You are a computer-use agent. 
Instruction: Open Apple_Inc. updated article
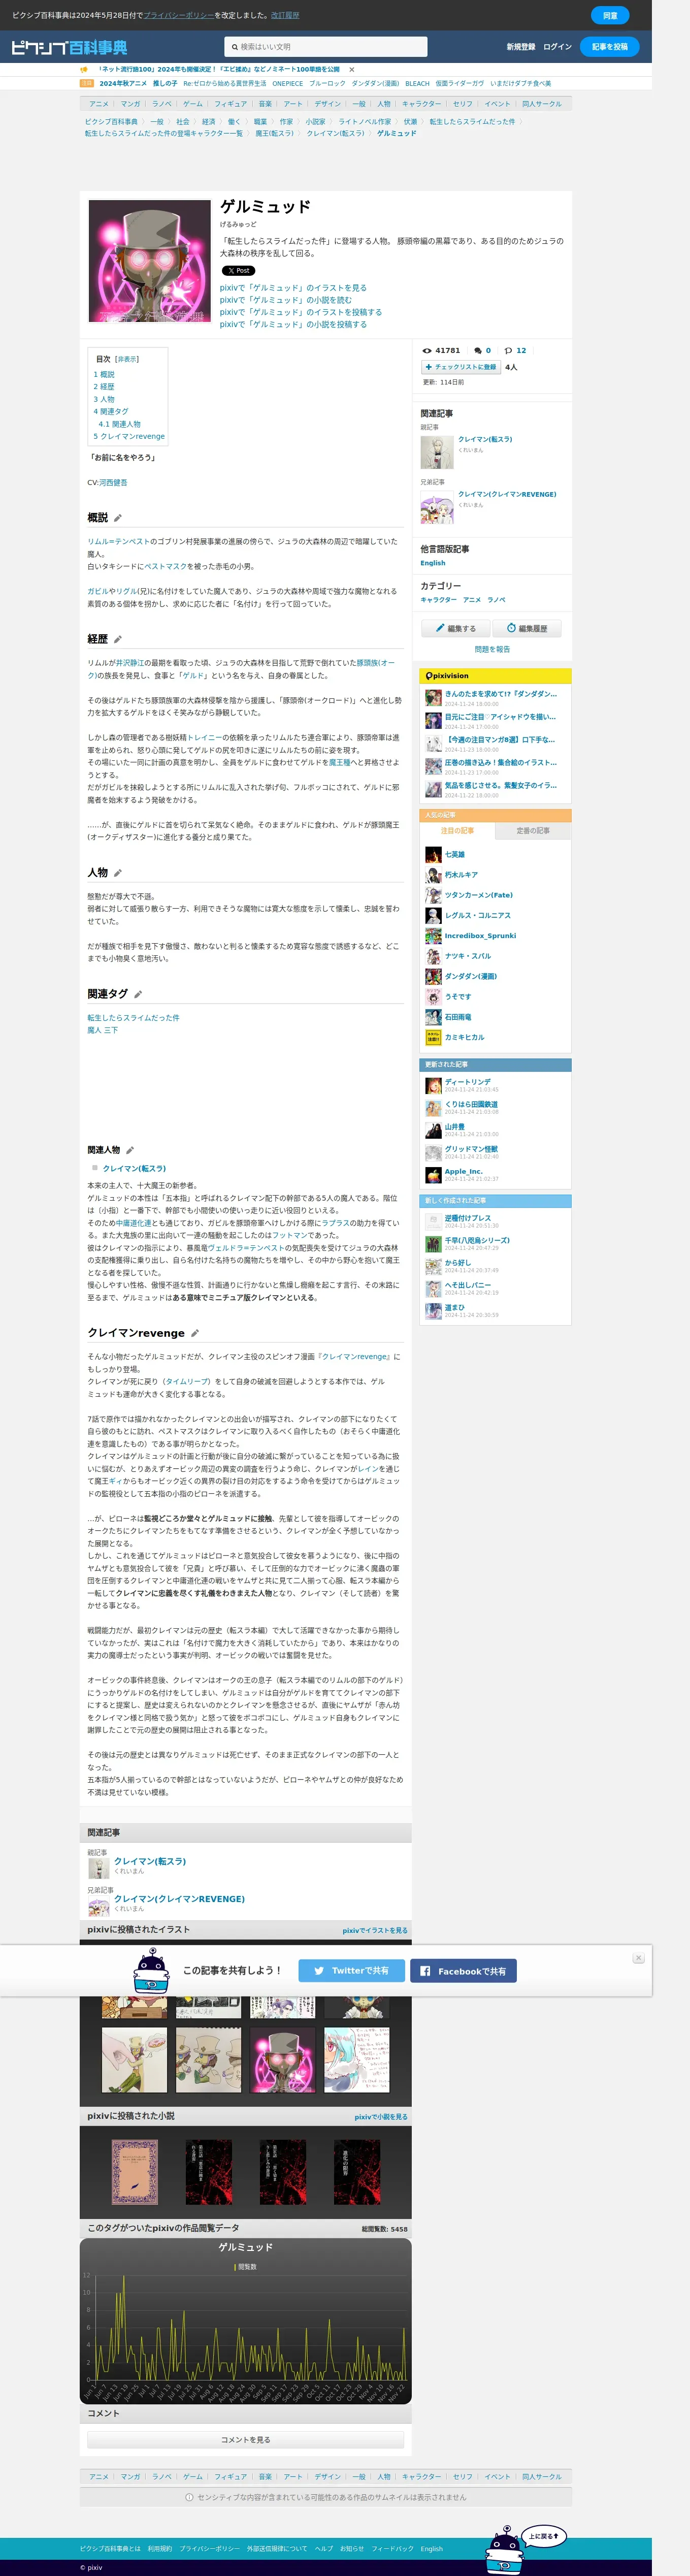point(463,1172)
